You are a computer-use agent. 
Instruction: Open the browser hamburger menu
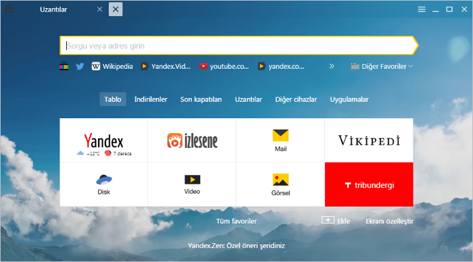pyautogui.click(x=422, y=9)
